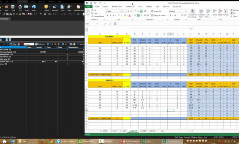Viewport: 239px width, 144px height.
Task: Open the Measurement column filter arrow
Action: (x=67, y=47)
